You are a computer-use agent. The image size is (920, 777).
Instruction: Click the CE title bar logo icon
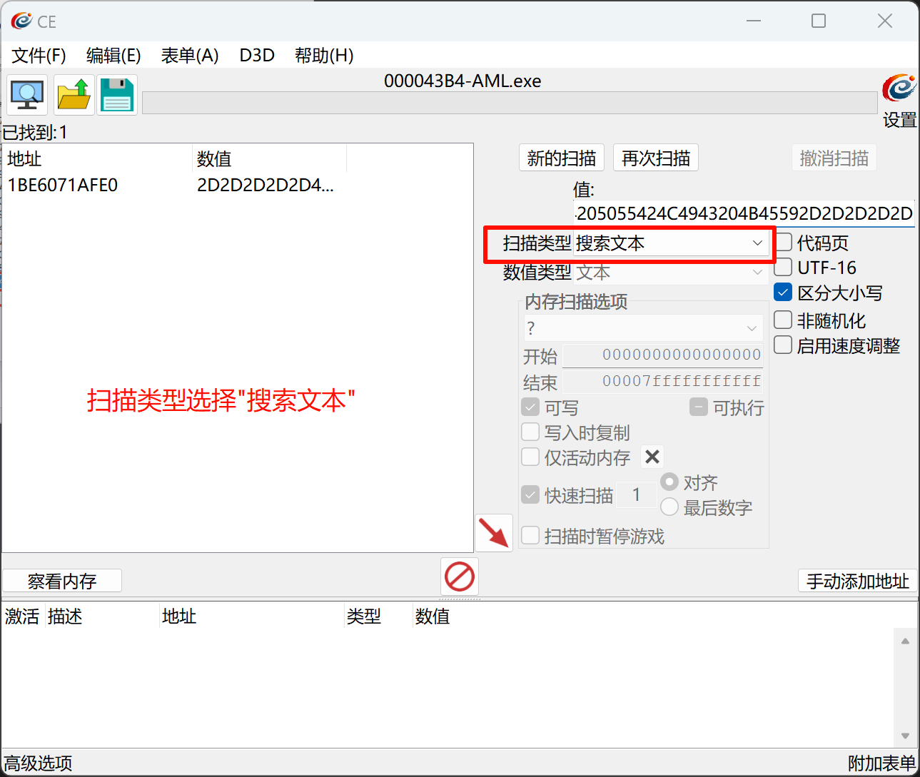21,21
